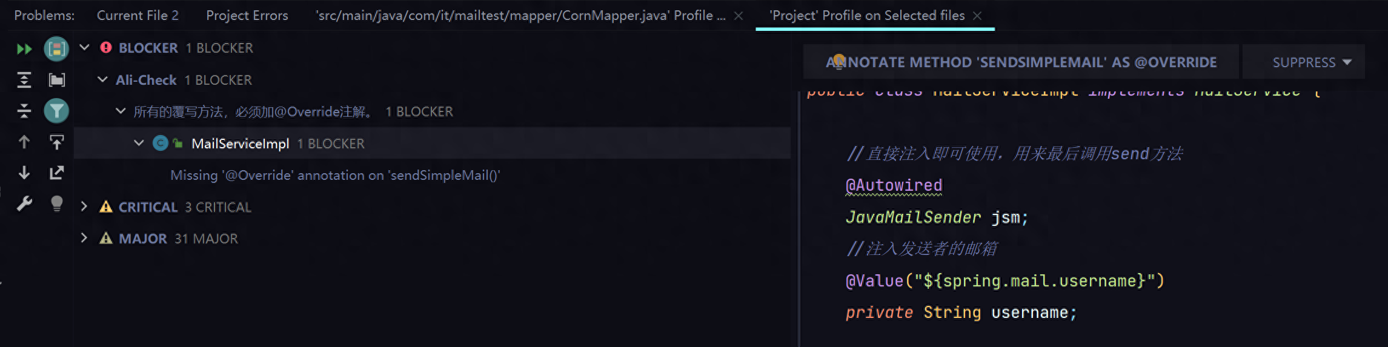Image resolution: width=1388 pixels, height=347 pixels.
Task: Toggle group by severity icon
Action: 56,49
